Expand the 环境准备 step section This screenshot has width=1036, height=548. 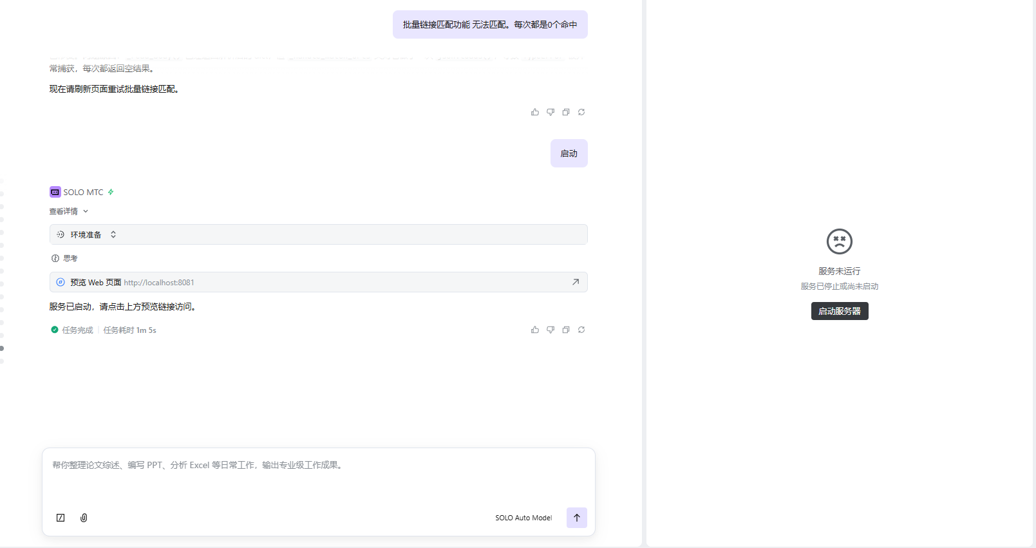[113, 234]
